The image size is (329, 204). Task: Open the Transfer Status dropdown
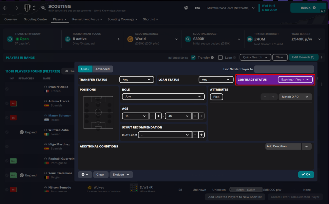(137, 80)
